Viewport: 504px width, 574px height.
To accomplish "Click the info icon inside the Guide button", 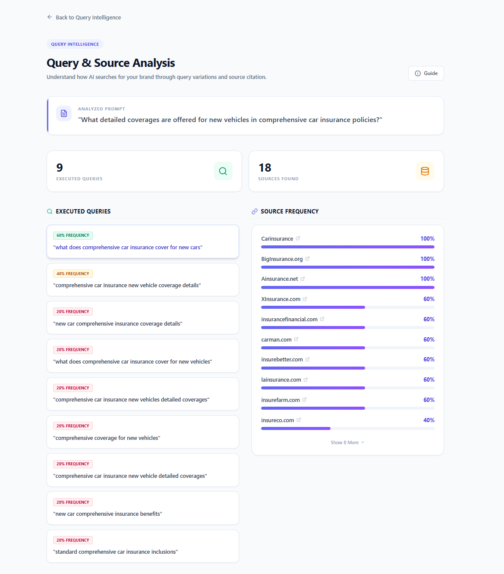I will coord(417,73).
